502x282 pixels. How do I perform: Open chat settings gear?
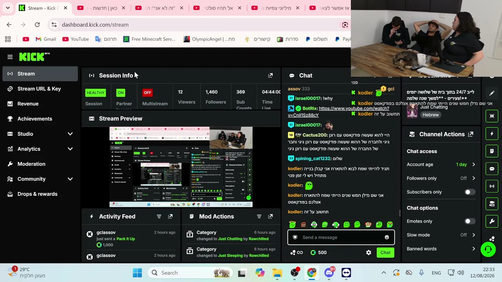(x=369, y=253)
